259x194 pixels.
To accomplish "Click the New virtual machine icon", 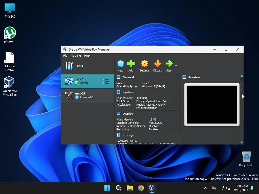I will [120, 64].
